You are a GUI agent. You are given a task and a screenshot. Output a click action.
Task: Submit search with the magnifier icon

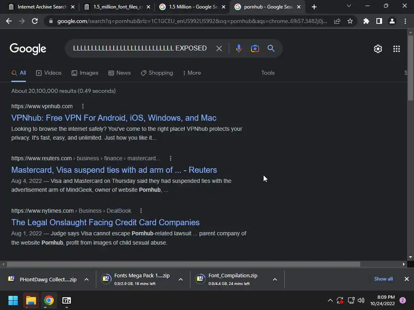(x=271, y=48)
